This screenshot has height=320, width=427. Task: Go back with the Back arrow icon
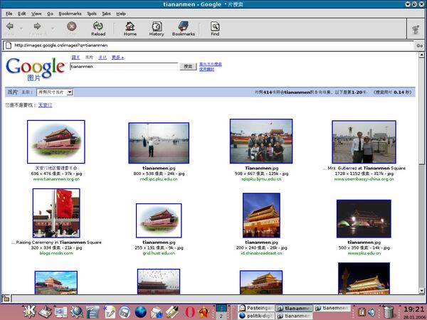click(x=10, y=26)
